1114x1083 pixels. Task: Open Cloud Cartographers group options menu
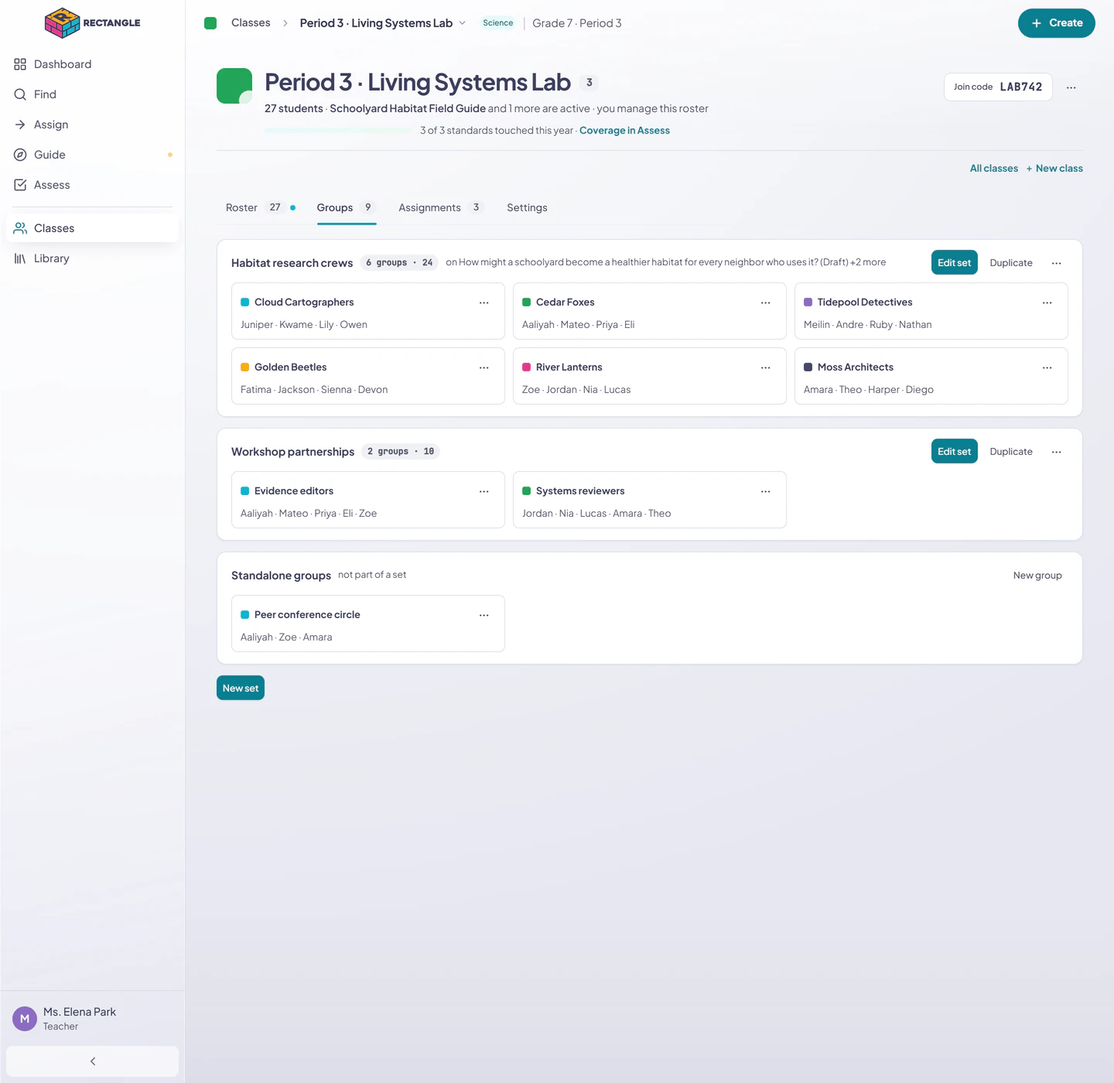[x=484, y=302]
